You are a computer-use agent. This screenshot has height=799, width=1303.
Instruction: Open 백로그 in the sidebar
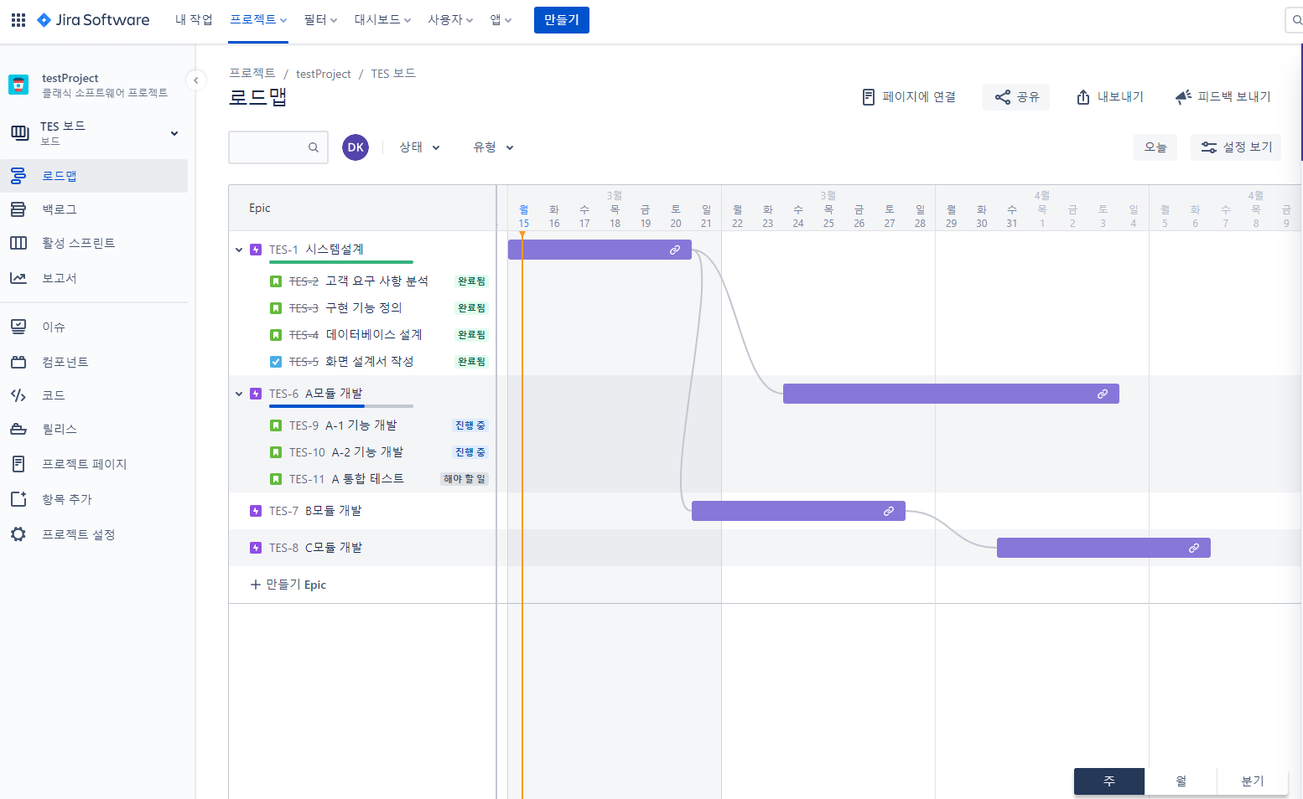click(x=94, y=209)
